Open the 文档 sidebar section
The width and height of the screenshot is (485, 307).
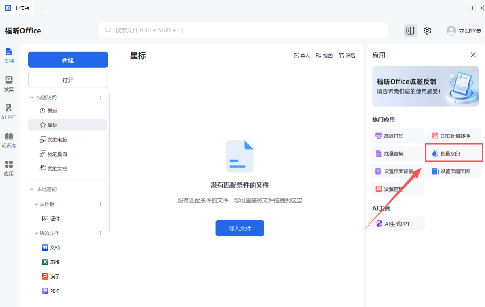[x=9, y=56]
